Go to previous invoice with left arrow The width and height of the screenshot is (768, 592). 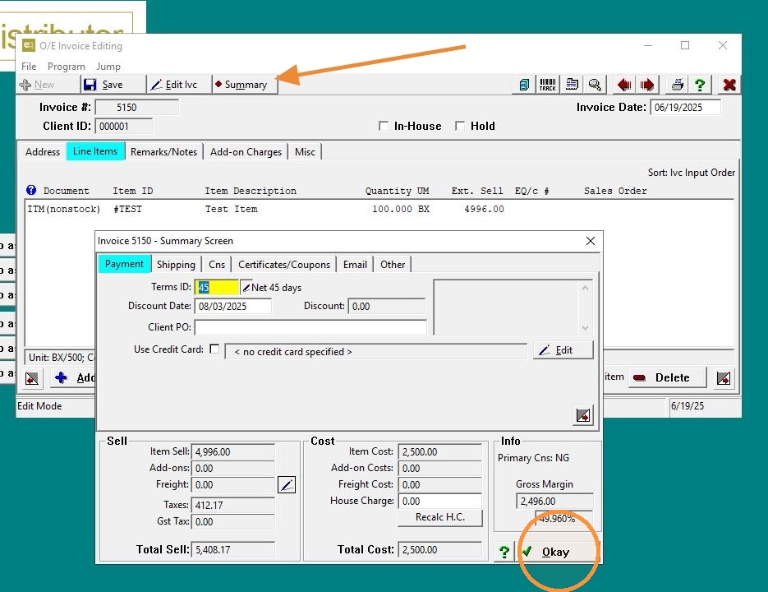(x=624, y=85)
